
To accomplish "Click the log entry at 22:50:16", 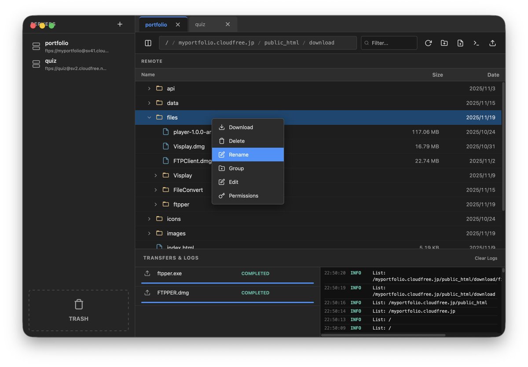I will pos(411,303).
